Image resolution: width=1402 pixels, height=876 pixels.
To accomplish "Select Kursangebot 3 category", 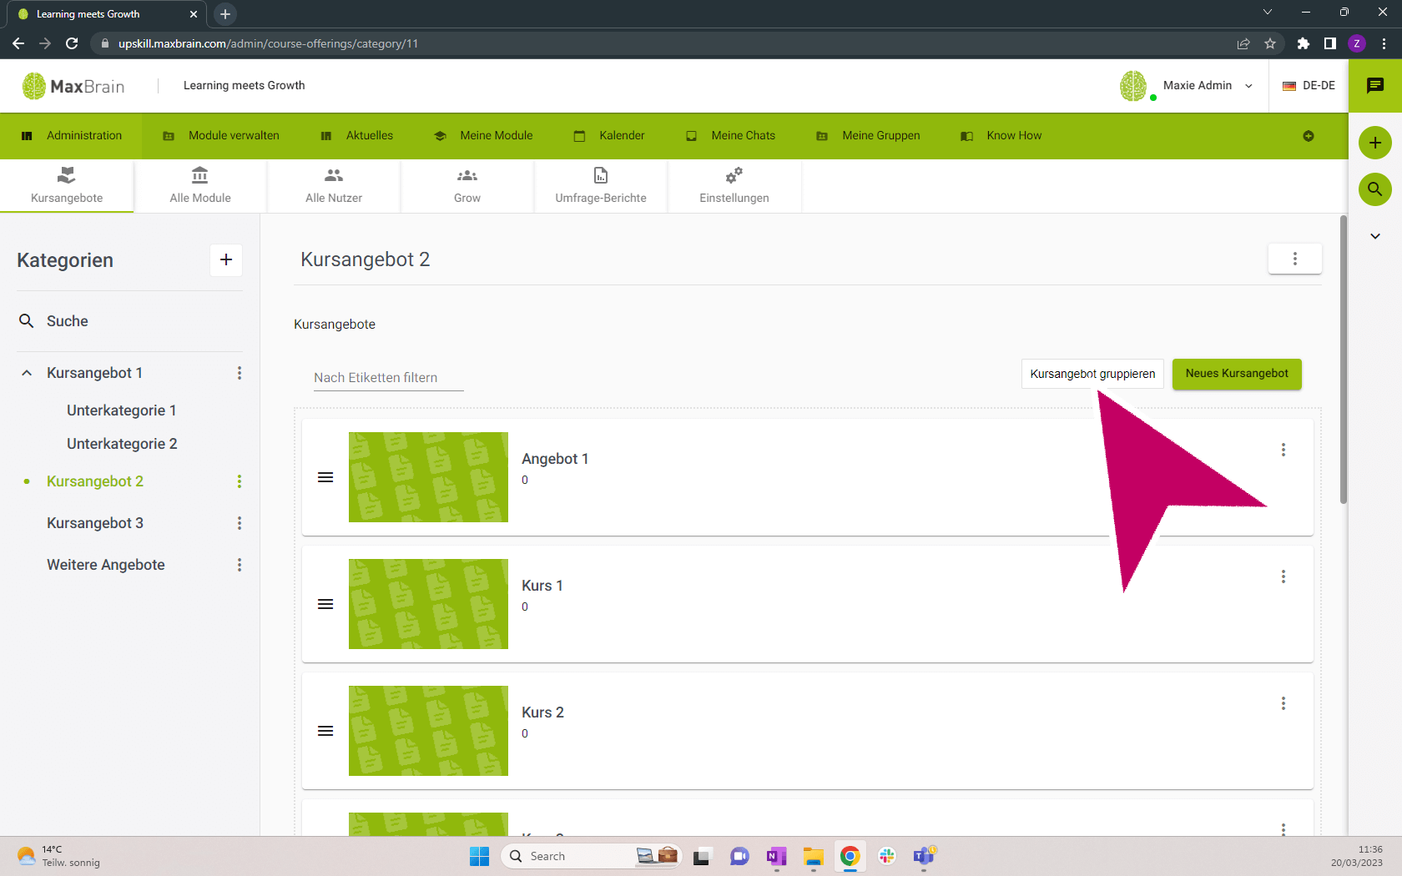I will 95,523.
